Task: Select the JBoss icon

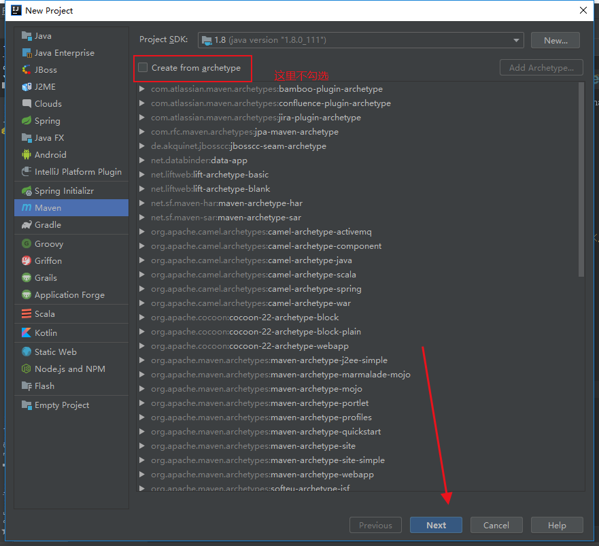Action: click(x=27, y=70)
